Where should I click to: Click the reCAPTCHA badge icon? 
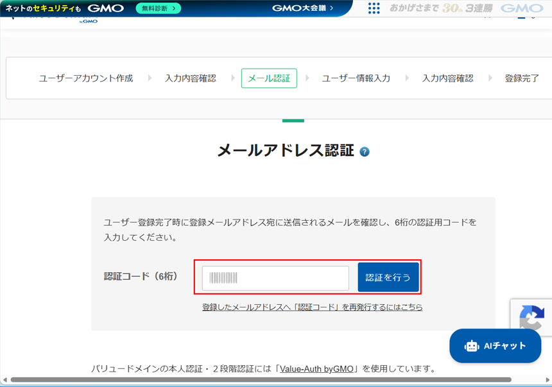pos(531,317)
